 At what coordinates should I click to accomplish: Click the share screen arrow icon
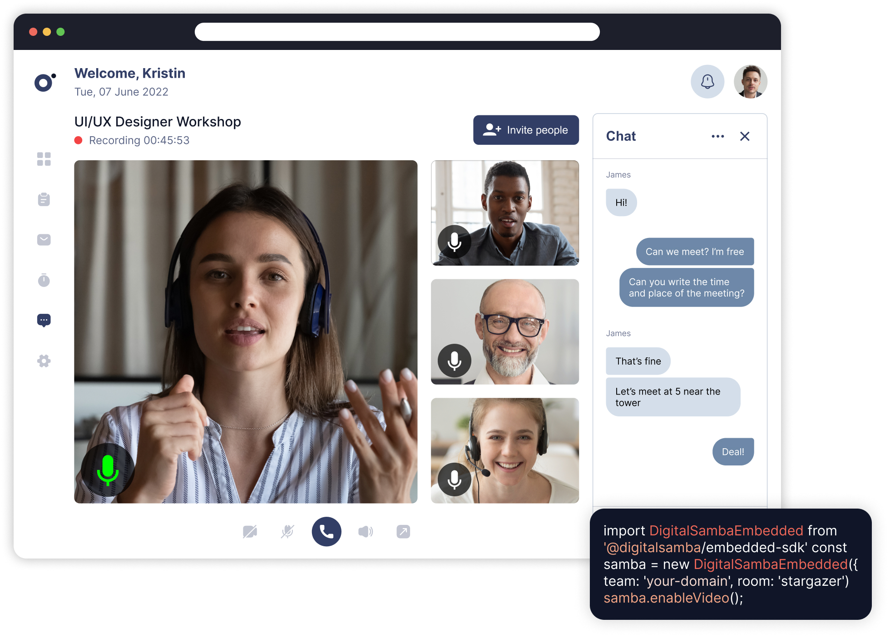pyautogui.click(x=403, y=531)
